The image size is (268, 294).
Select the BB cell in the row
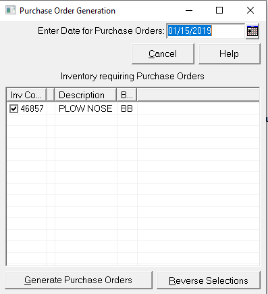coord(127,108)
